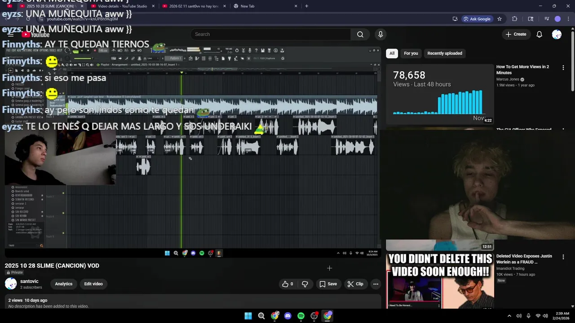Open the YouTube account avatar menu
The width and height of the screenshot is (575, 323).
[557, 34]
